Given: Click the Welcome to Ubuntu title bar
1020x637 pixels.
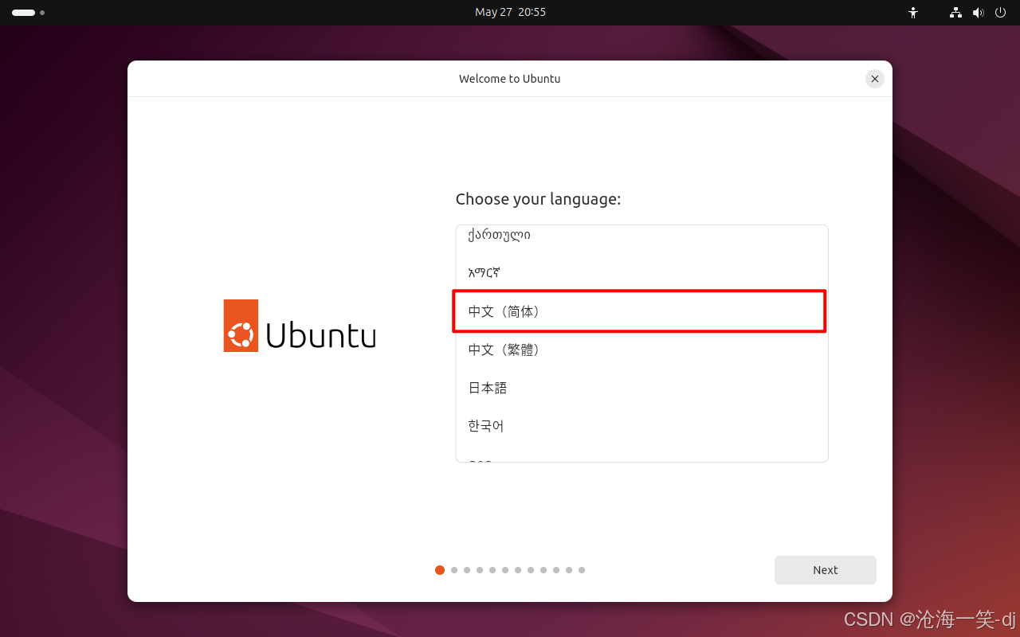Looking at the screenshot, I should tap(509, 79).
